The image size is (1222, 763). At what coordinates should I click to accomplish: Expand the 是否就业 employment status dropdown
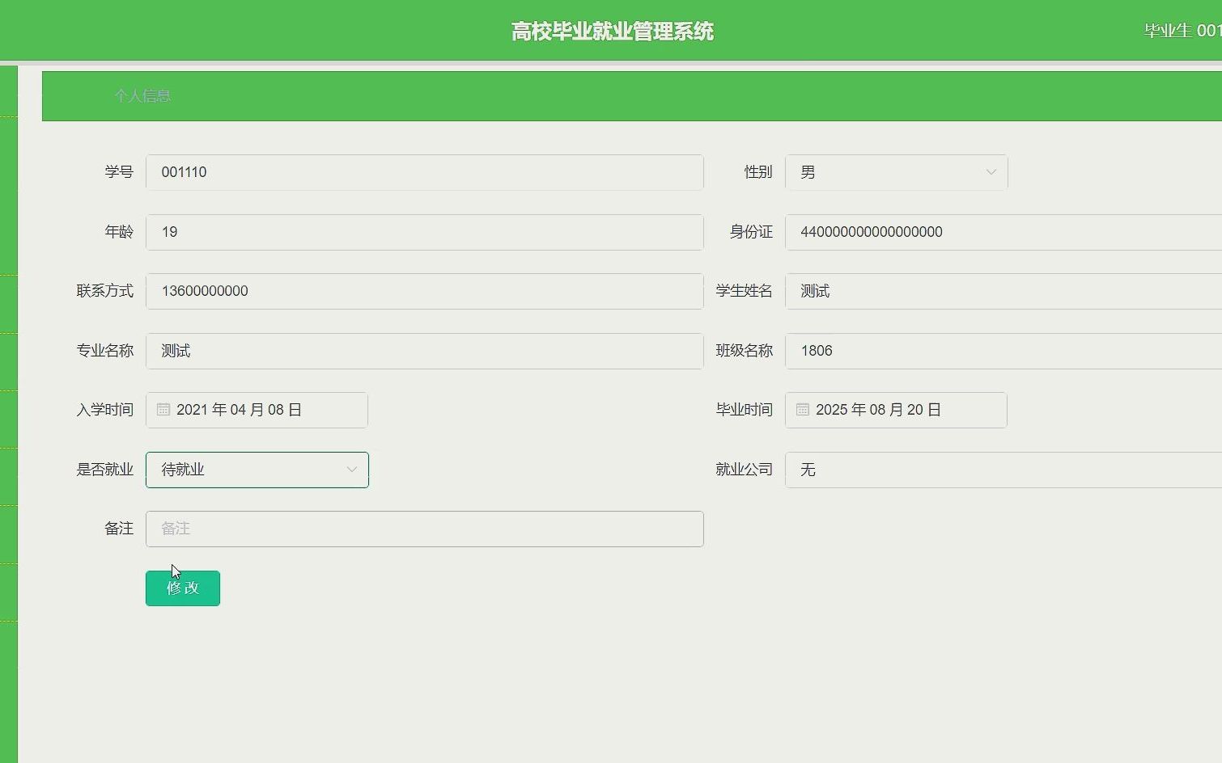(257, 470)
